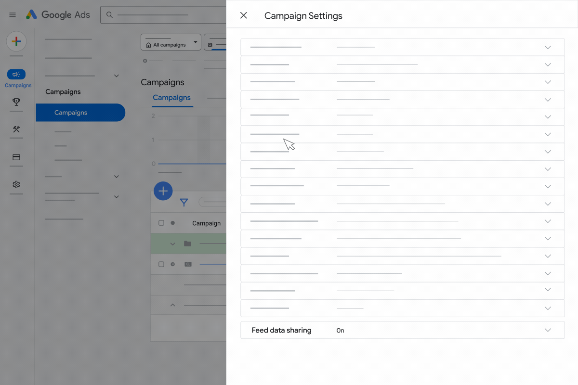
Task: Collapse the row with the upward chevron in the table
Action: (172, 305)
